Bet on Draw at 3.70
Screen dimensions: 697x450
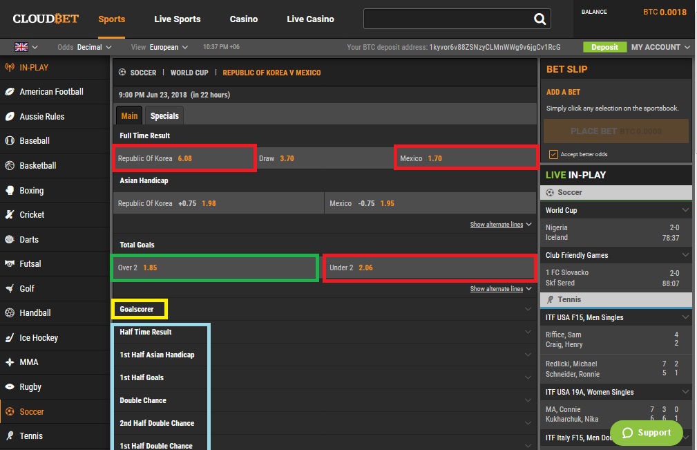pos(325,158)
